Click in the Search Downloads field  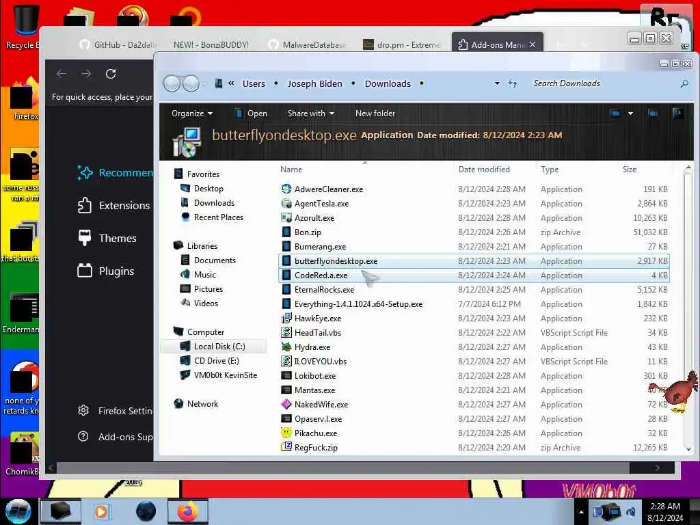tap(603, 83)
